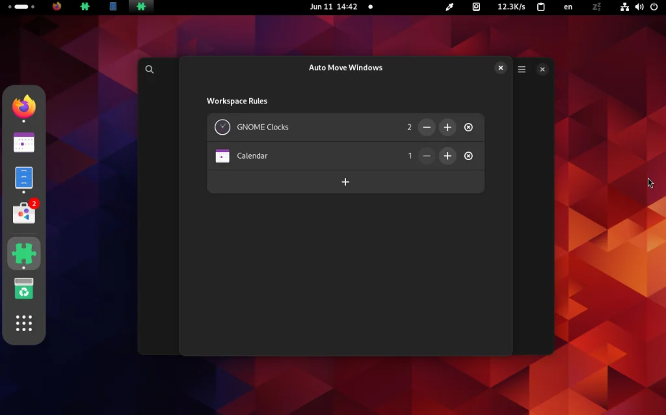
Task: Show all applications grid
Action: tap(24, 323)
